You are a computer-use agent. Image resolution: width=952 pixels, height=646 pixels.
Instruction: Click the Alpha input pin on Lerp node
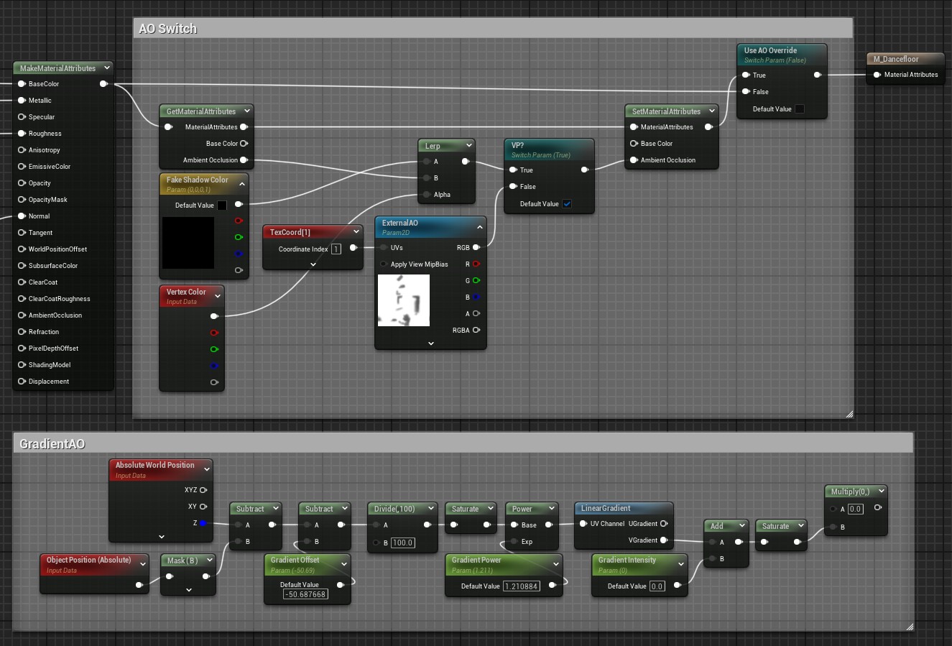(x=427, y=195)
